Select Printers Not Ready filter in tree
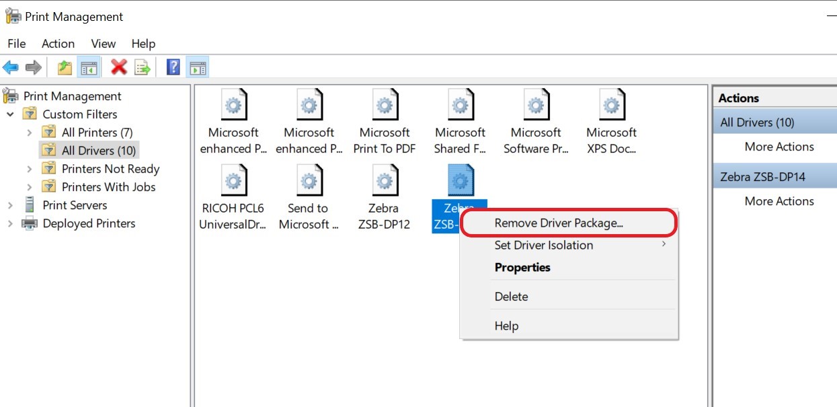 [110, 169]
